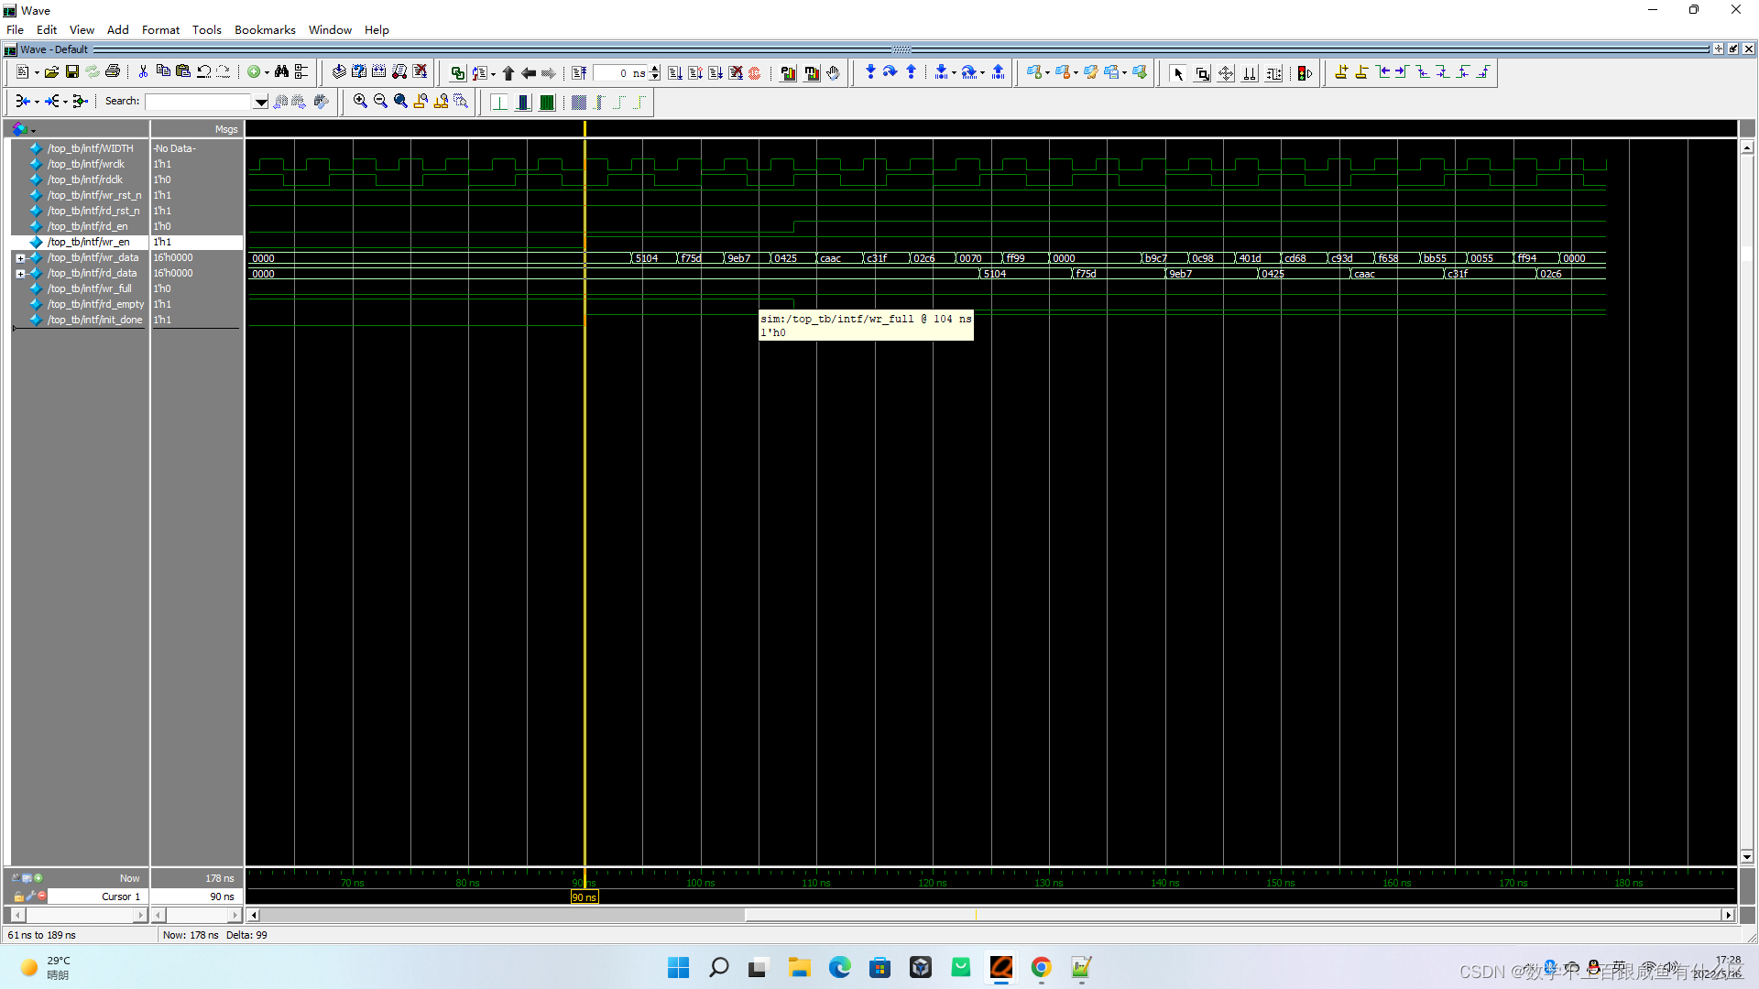1759x989 pixels.
Task: Select the arrow Select Mode tool
Action: point(1178,73)
